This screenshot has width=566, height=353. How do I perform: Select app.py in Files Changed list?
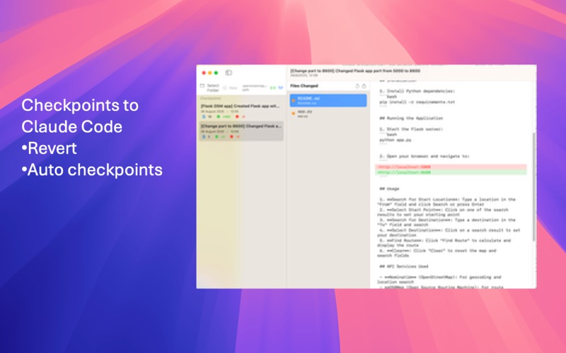(x=328, y=114)
